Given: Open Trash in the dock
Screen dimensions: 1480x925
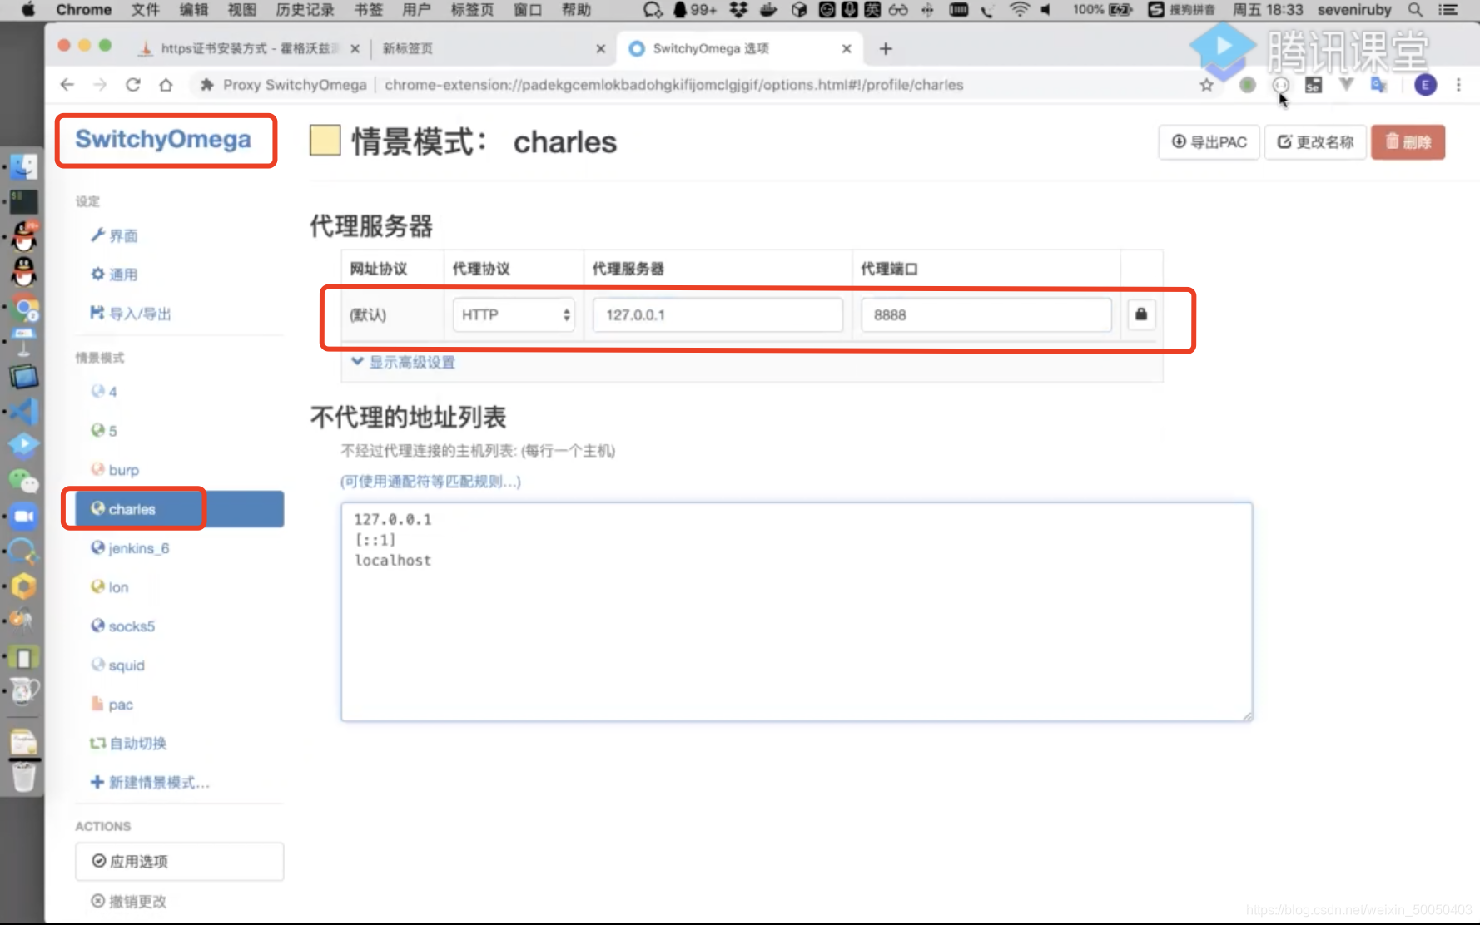Looking at the screenshot, I should click(23, 777).
